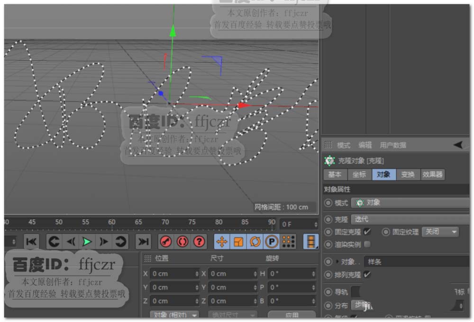Switch to the 基本 tab
This screenshot has height=322, width=474.
pyautogui.click(x=335, y=175)
